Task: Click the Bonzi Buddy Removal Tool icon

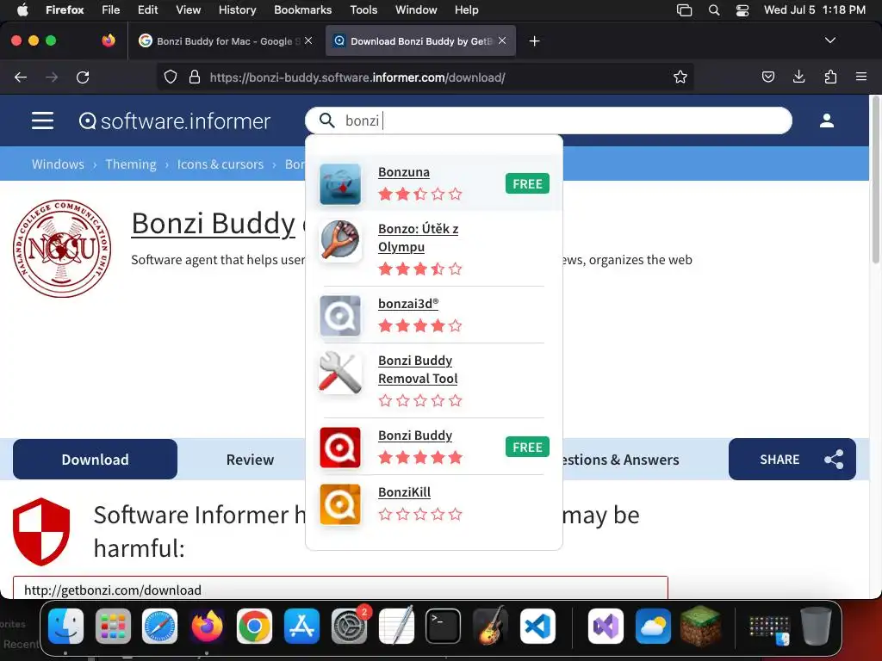Action: (339, 372)
